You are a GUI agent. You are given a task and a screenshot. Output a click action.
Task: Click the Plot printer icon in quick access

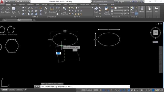tap(18, 2)
